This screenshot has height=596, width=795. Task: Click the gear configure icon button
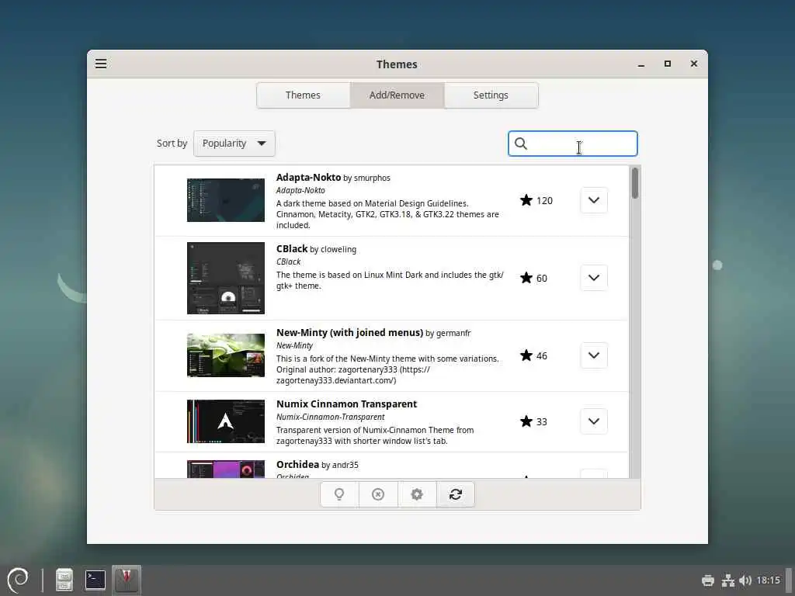pos(417,494)
